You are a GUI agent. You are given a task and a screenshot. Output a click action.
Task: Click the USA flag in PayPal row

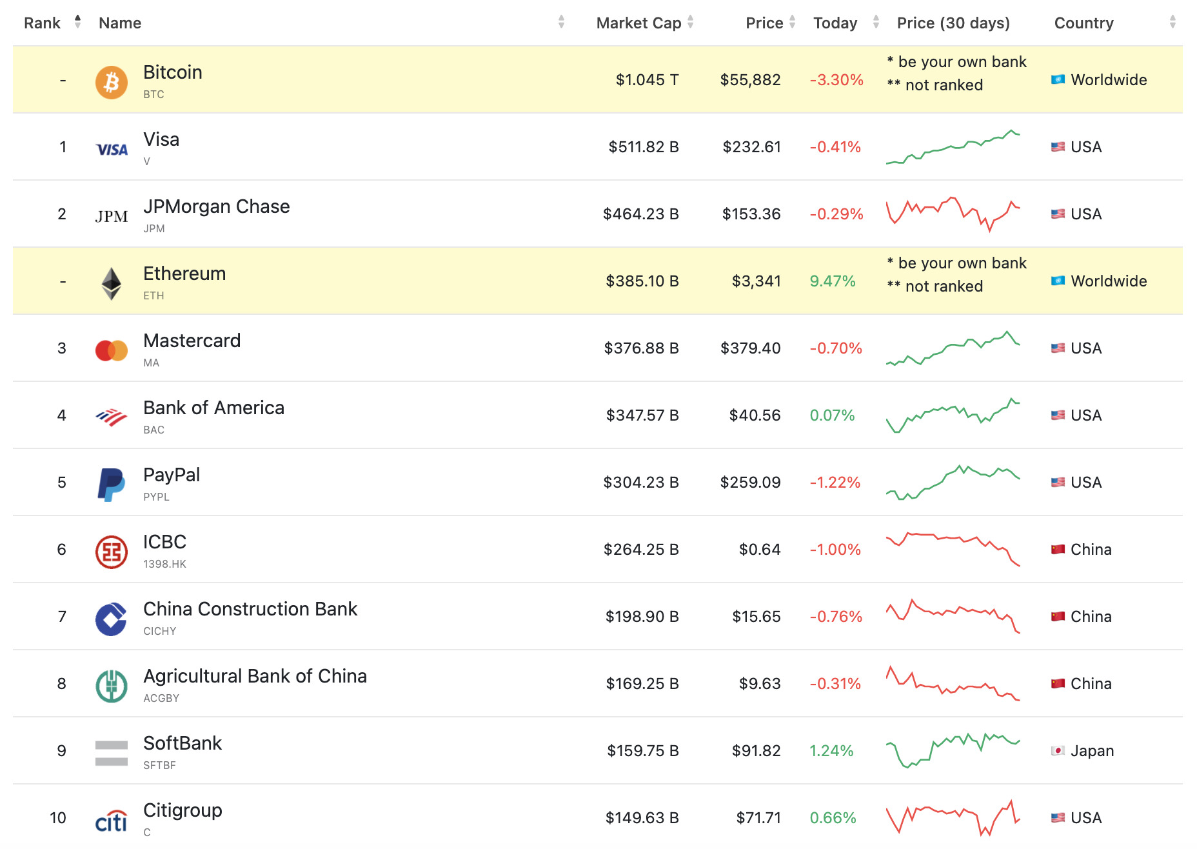coord(1058,483)
